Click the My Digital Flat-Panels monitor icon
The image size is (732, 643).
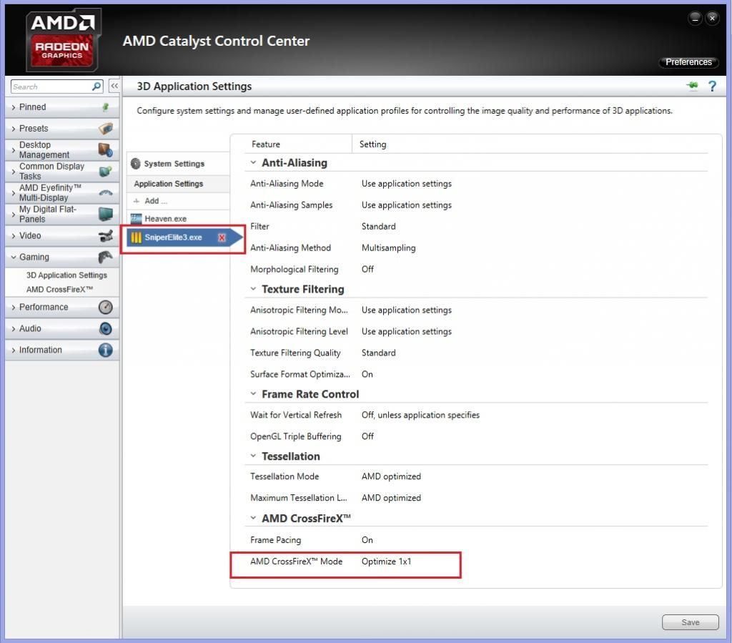tap(106, 214)
